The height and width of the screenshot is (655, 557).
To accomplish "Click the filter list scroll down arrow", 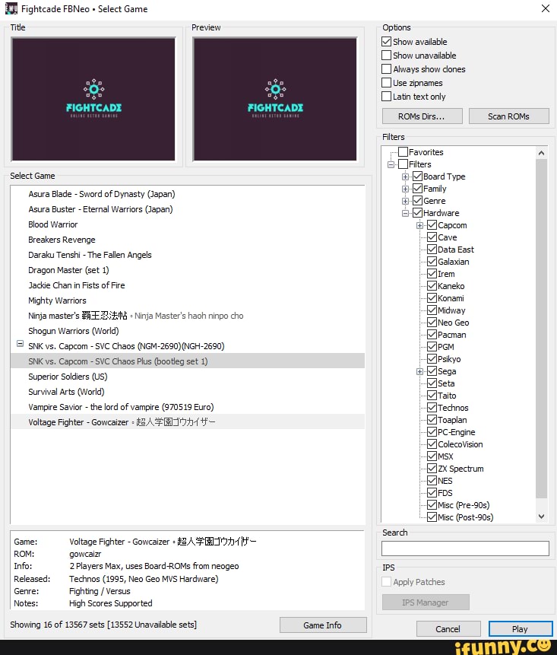I will point(541,516).
